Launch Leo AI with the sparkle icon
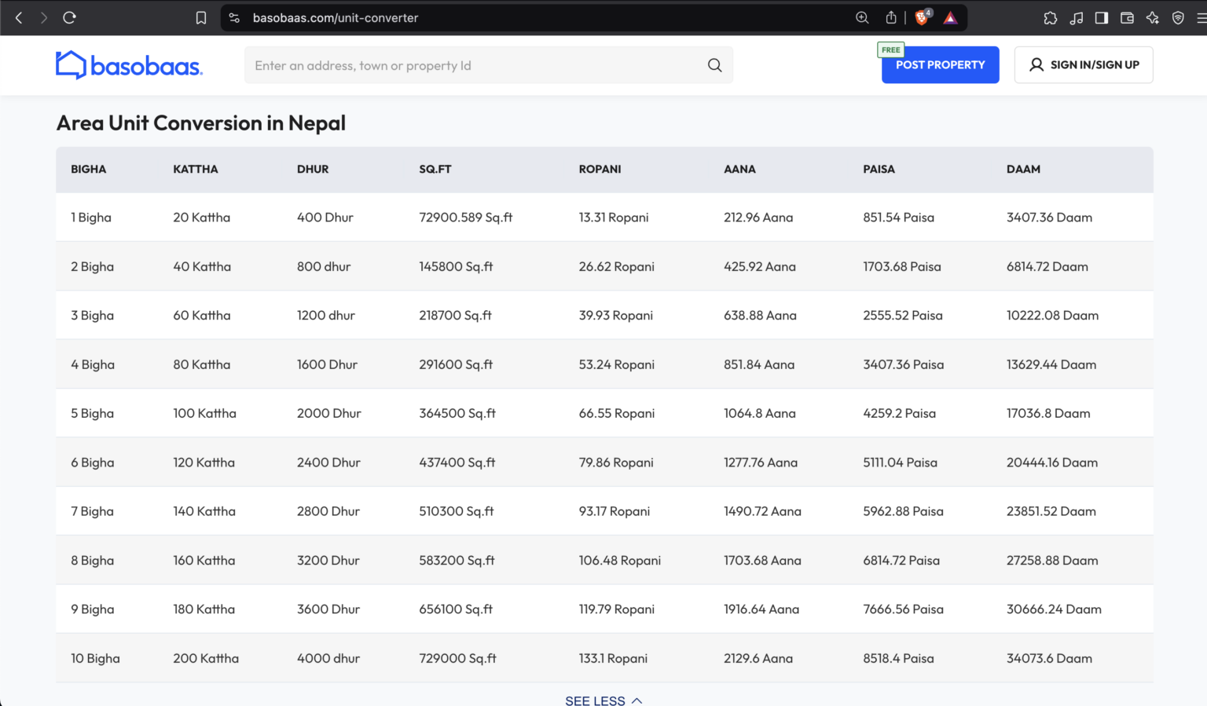Screen dimensions: 1207x706 pyautogui.click(x=1153, y=17)
